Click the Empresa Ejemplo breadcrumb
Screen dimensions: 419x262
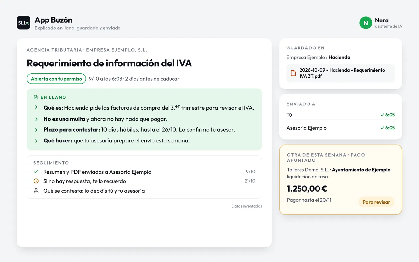tap(305, 57)
